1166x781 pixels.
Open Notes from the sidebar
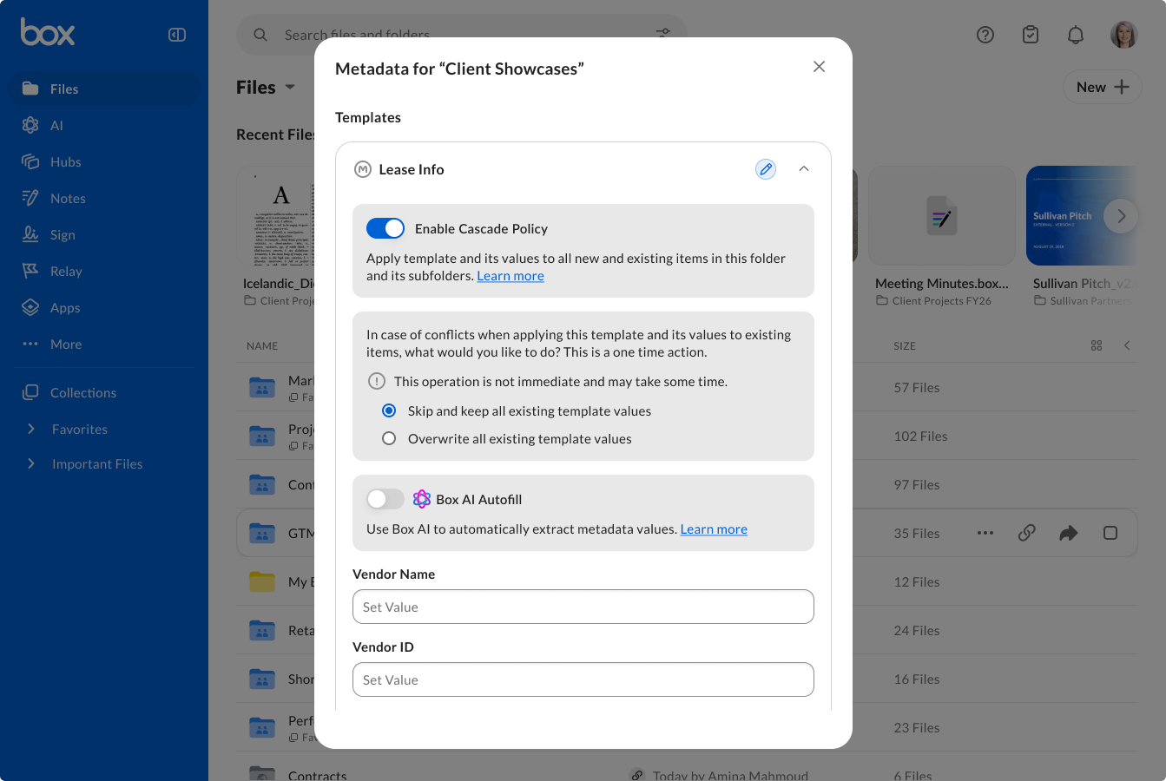tap(104, 198)
